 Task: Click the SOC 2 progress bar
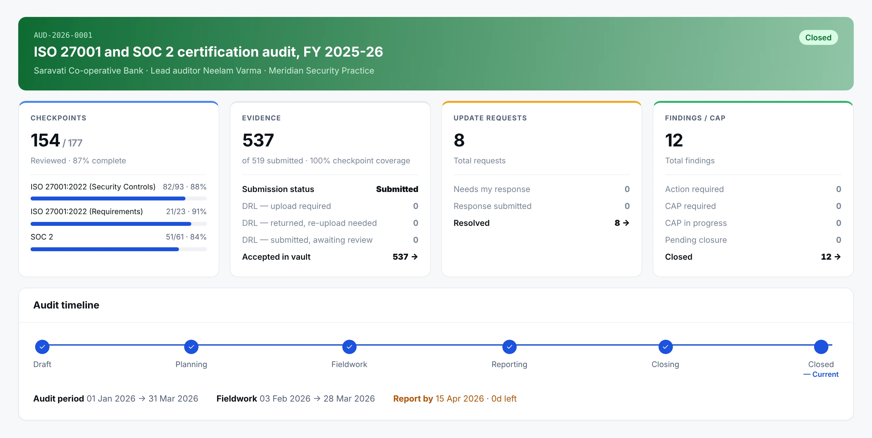(118, 249)
